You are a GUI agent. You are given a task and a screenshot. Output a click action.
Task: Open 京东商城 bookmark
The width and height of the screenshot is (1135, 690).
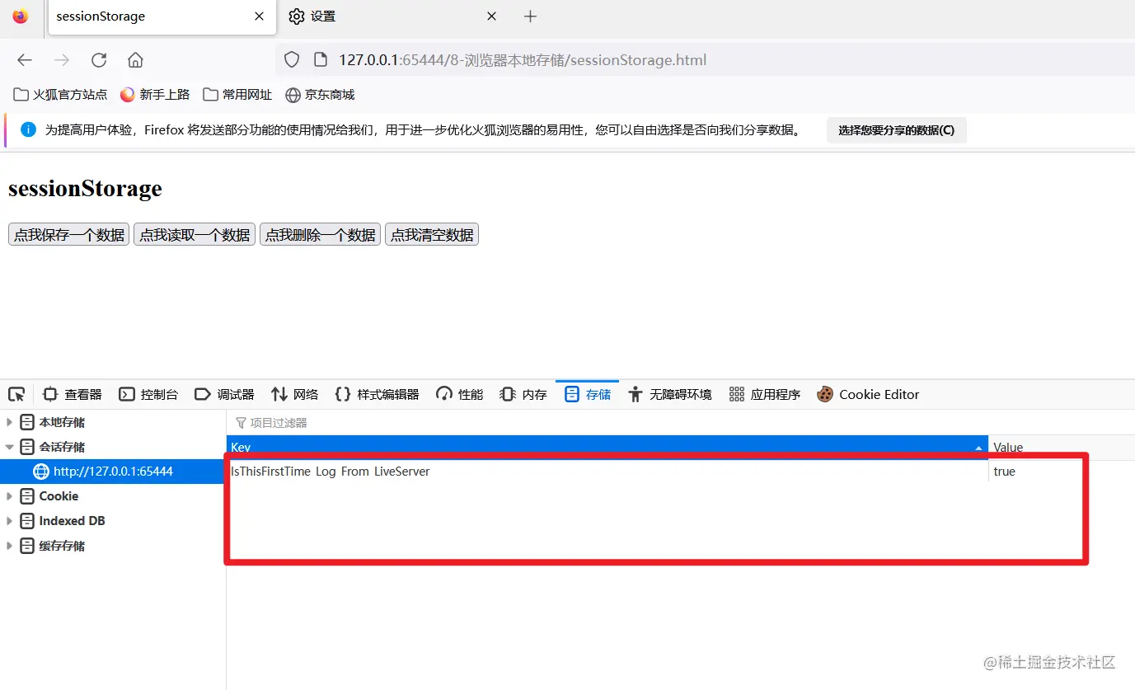[320, 95]
